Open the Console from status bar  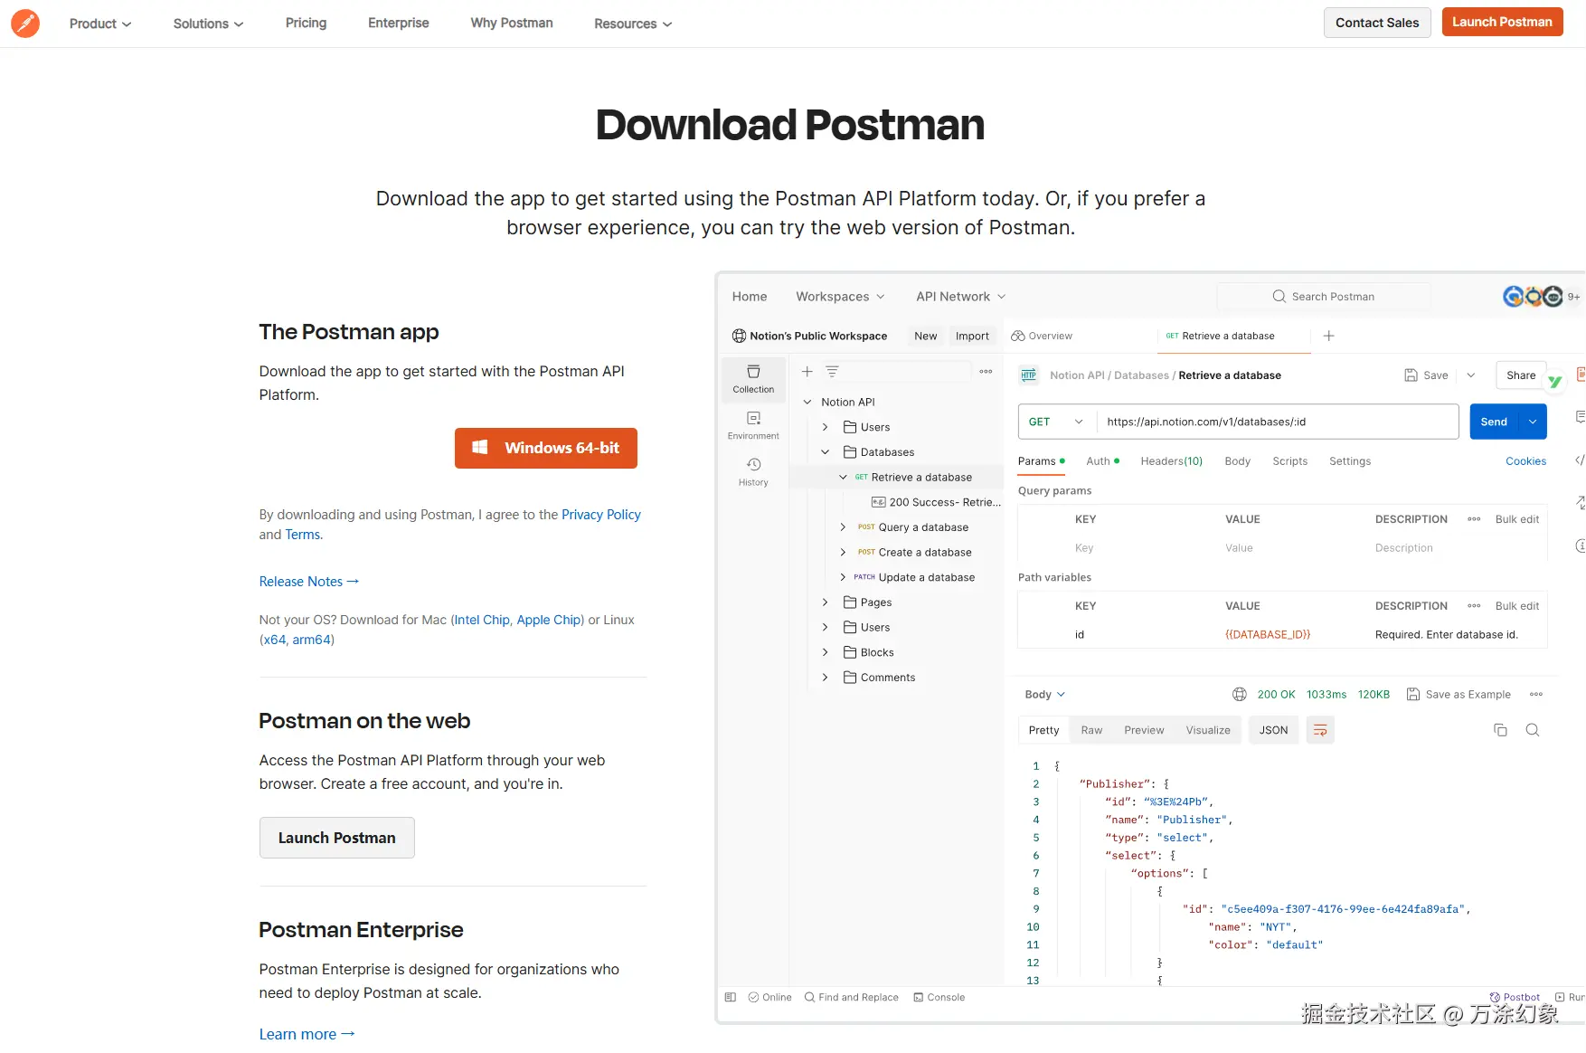pyautogui.click(x=939, y=998)
